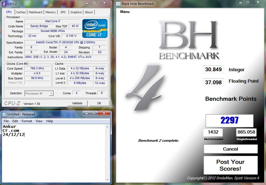Click the Instructions field listing MMX, SSE
This screenshot has width=266, height=185.
65,57
